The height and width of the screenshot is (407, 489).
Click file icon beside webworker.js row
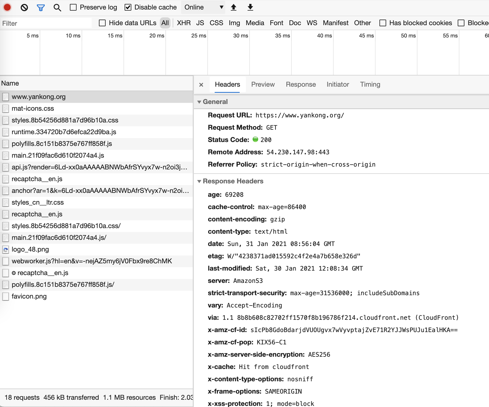point(5,261)
